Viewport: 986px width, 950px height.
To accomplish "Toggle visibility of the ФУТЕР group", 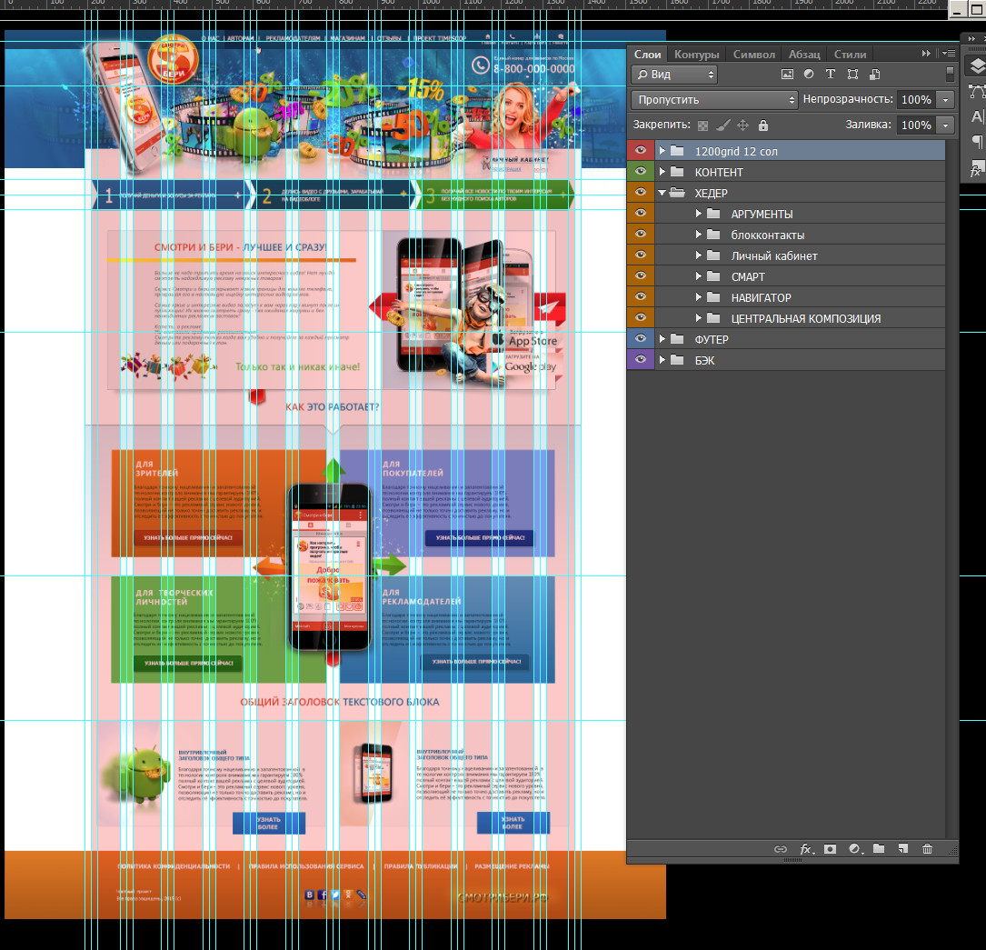I will 641,339.
